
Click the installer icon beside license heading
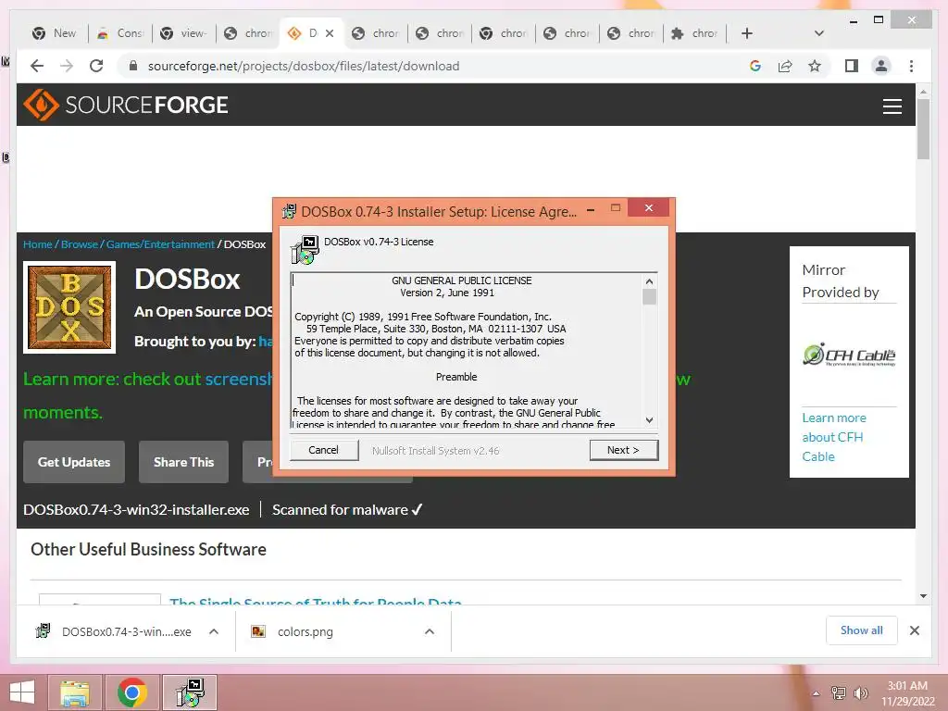tap(306, 250)
